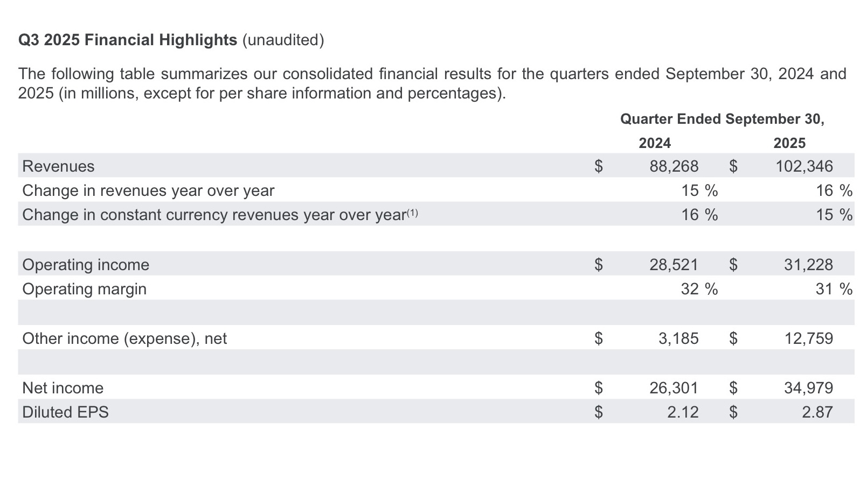867x487 pixels.
Task: Click the 31,228 operating income value
Action: pos(808,265)
